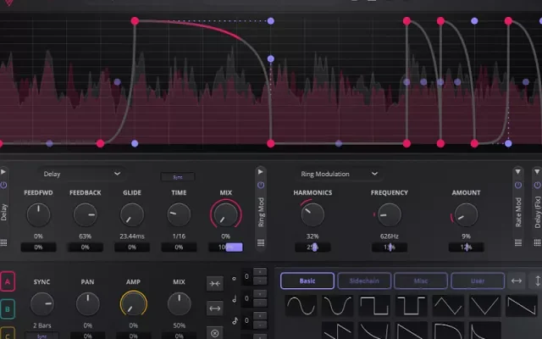Screen dimensions: 542x339
Task: Toggle the Ring Mod module power button
Action: point(260,184)
